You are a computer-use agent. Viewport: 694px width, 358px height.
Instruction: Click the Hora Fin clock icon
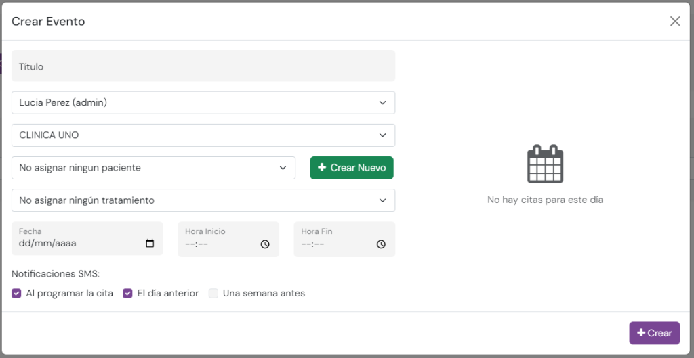(381, 244)
